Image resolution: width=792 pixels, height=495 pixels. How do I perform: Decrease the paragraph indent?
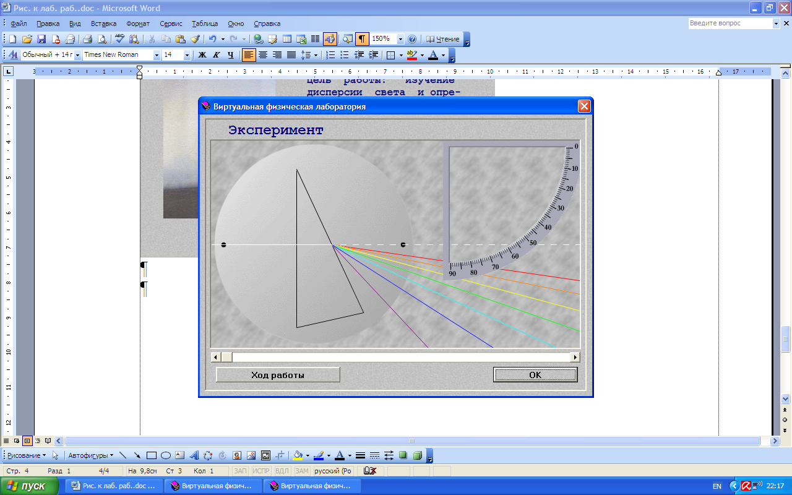pyautogui.click(x=359, y=55)
